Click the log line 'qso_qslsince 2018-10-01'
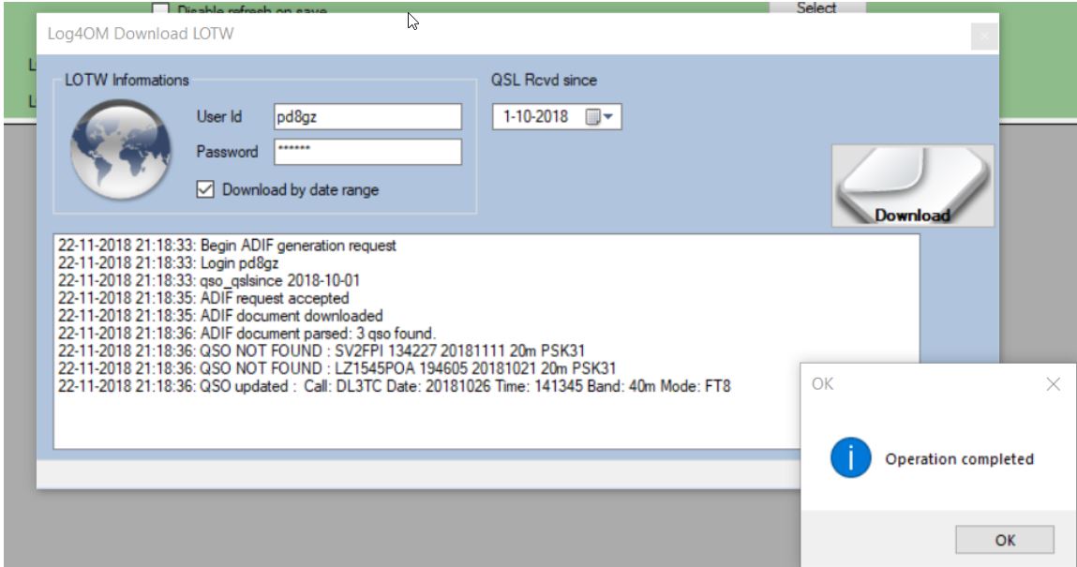The height and width of the screenshot is (567, 1077). click(209, 281)
